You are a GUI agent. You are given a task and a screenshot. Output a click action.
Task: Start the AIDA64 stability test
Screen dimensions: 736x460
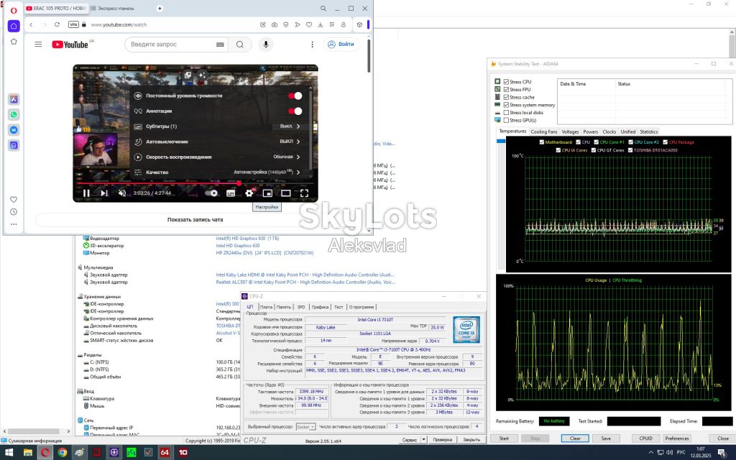coord(504,438)
